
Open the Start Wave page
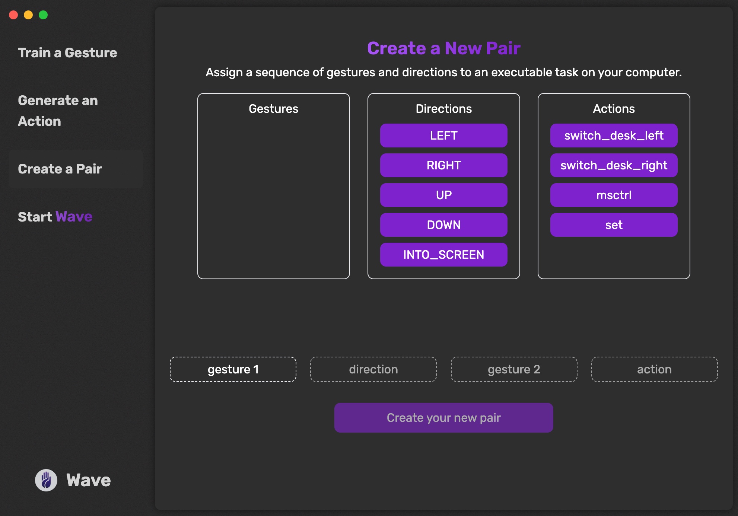[x=55, y=217]
